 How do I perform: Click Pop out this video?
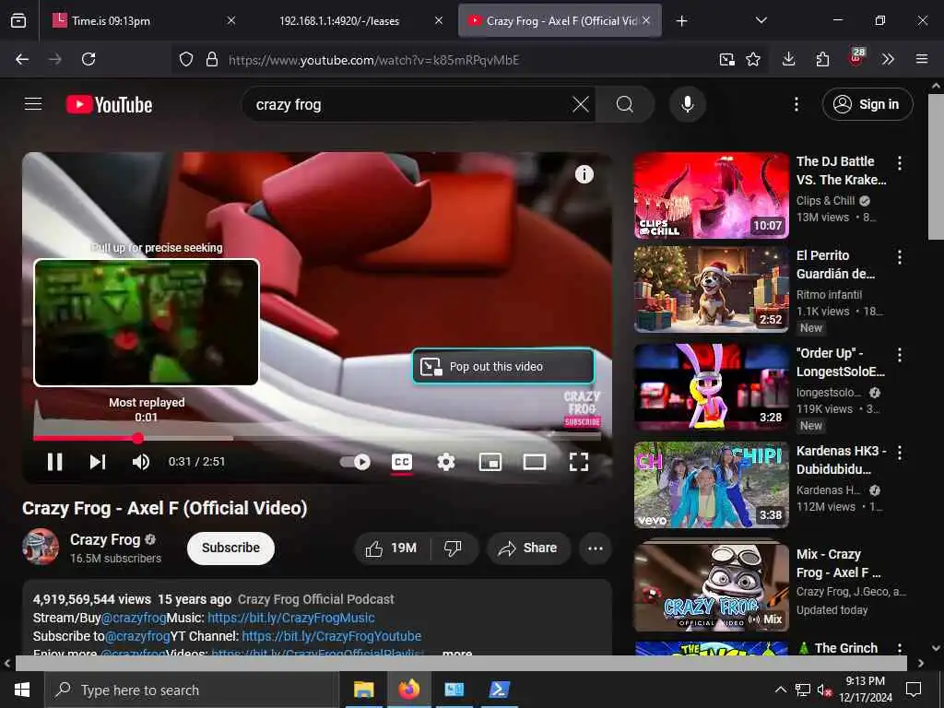503,366
